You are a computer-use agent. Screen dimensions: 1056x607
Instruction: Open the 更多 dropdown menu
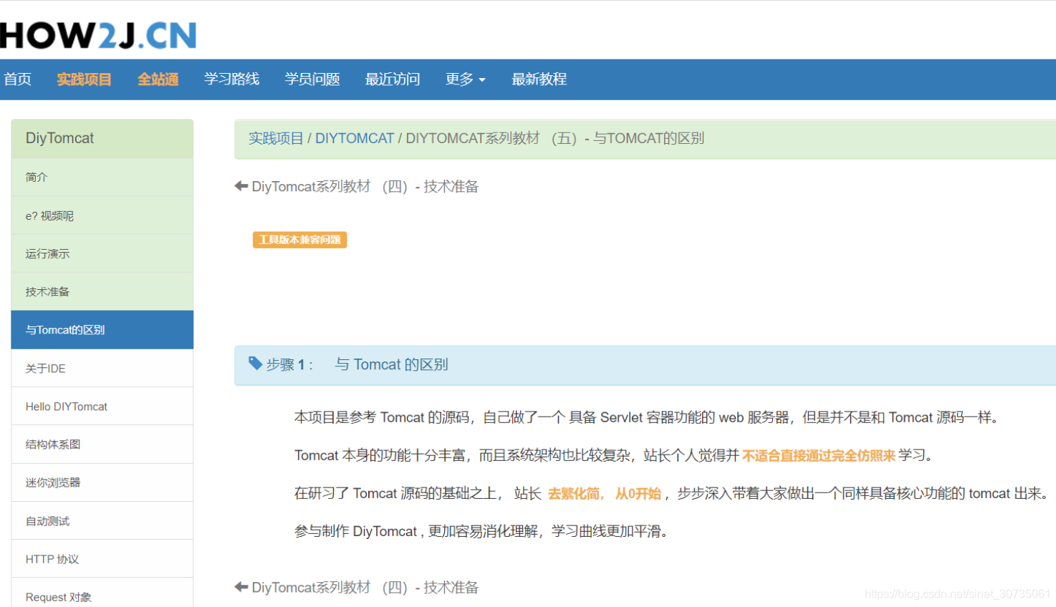(x=465, y=79)
